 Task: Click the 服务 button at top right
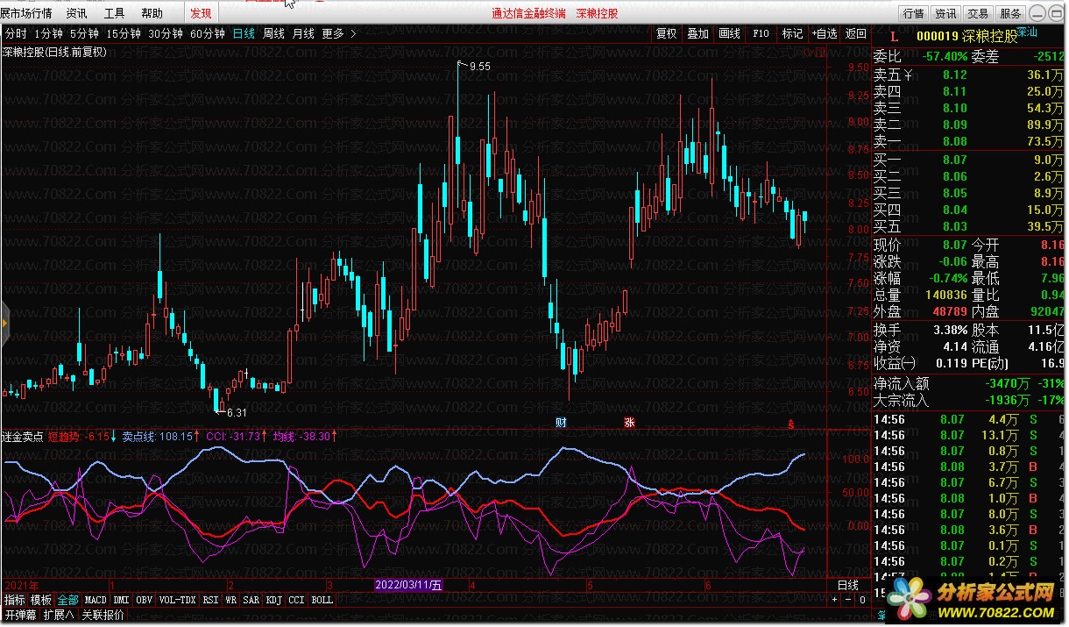(1010, 13)
